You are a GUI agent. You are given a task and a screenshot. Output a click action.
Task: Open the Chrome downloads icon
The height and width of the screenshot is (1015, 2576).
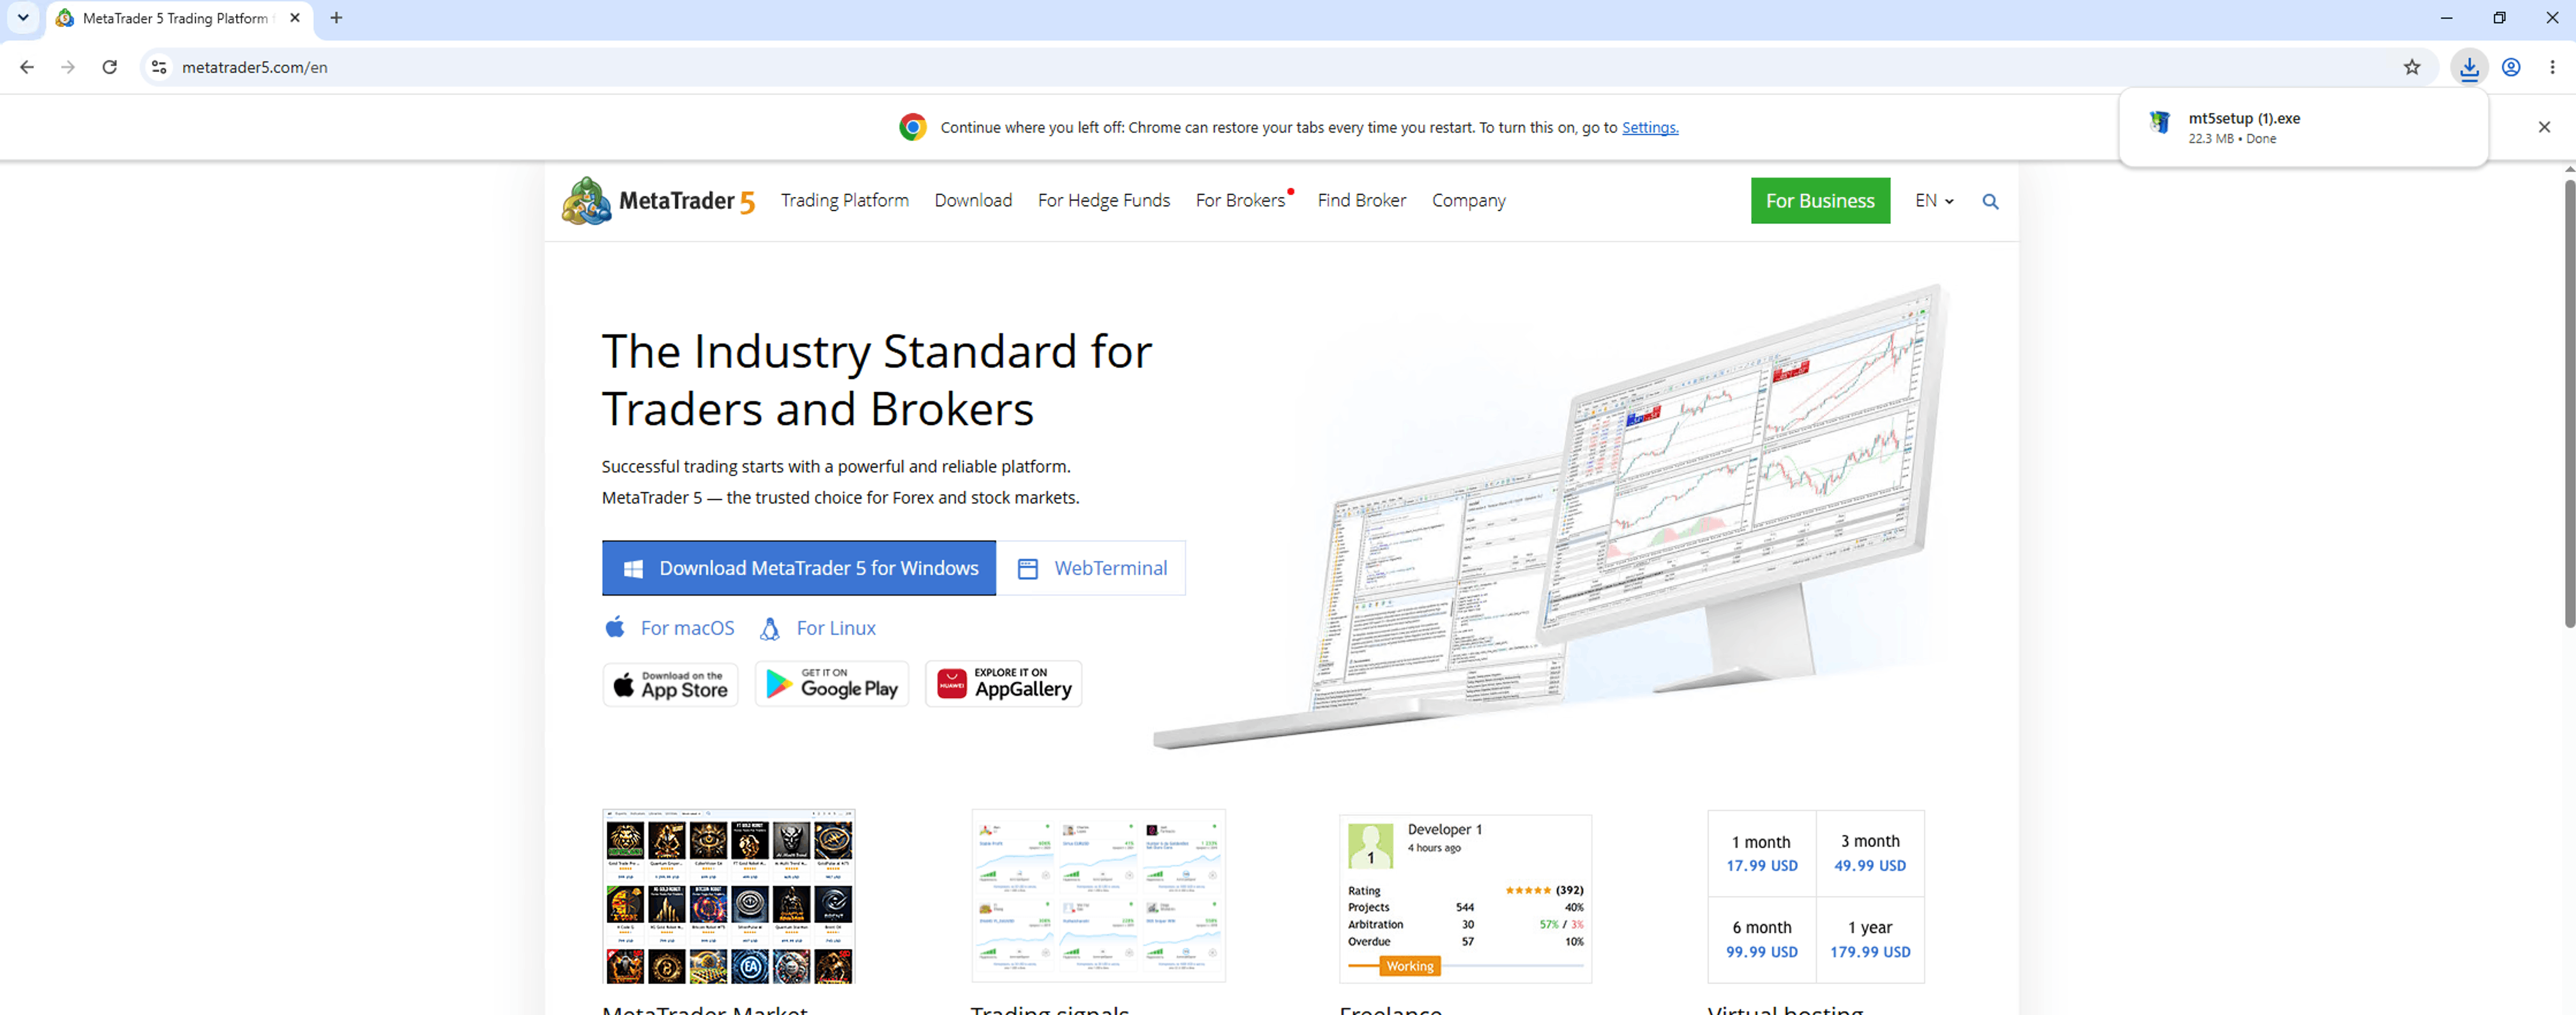point(2469,67)
